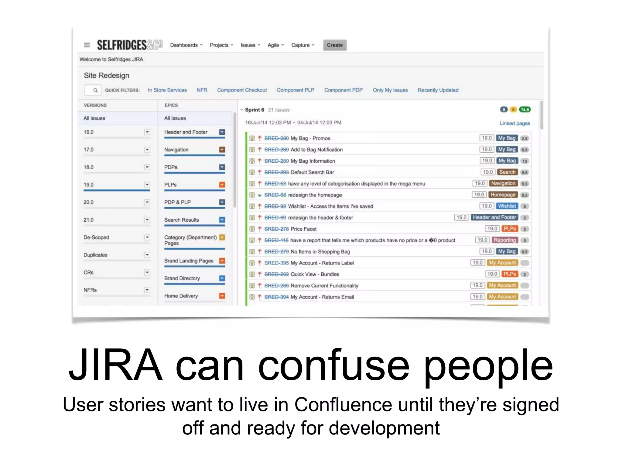Screen dimensions: 622x467
Task: Click the backlog vertical scrollbar
Action: [x=542, y=116]
